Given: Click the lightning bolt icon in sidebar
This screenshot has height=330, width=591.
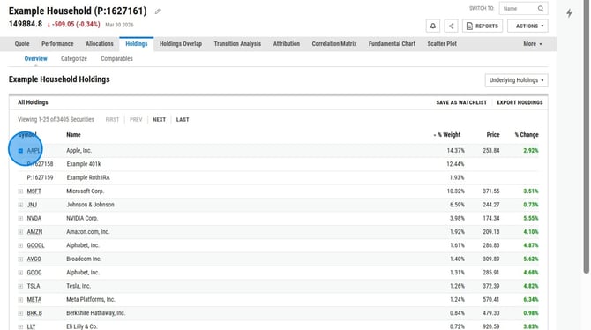Looking at the screenshot, I should point(569,13).
